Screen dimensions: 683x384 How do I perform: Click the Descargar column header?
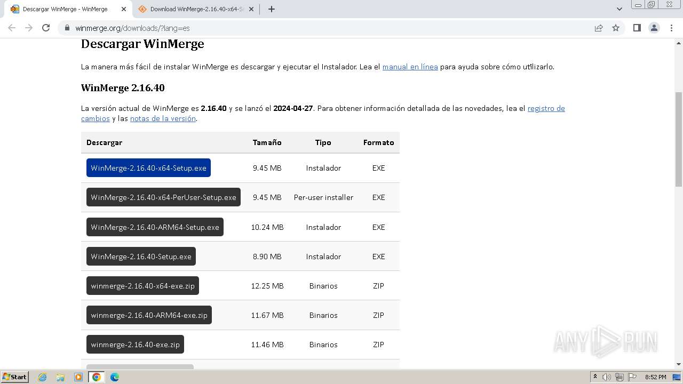104,142
